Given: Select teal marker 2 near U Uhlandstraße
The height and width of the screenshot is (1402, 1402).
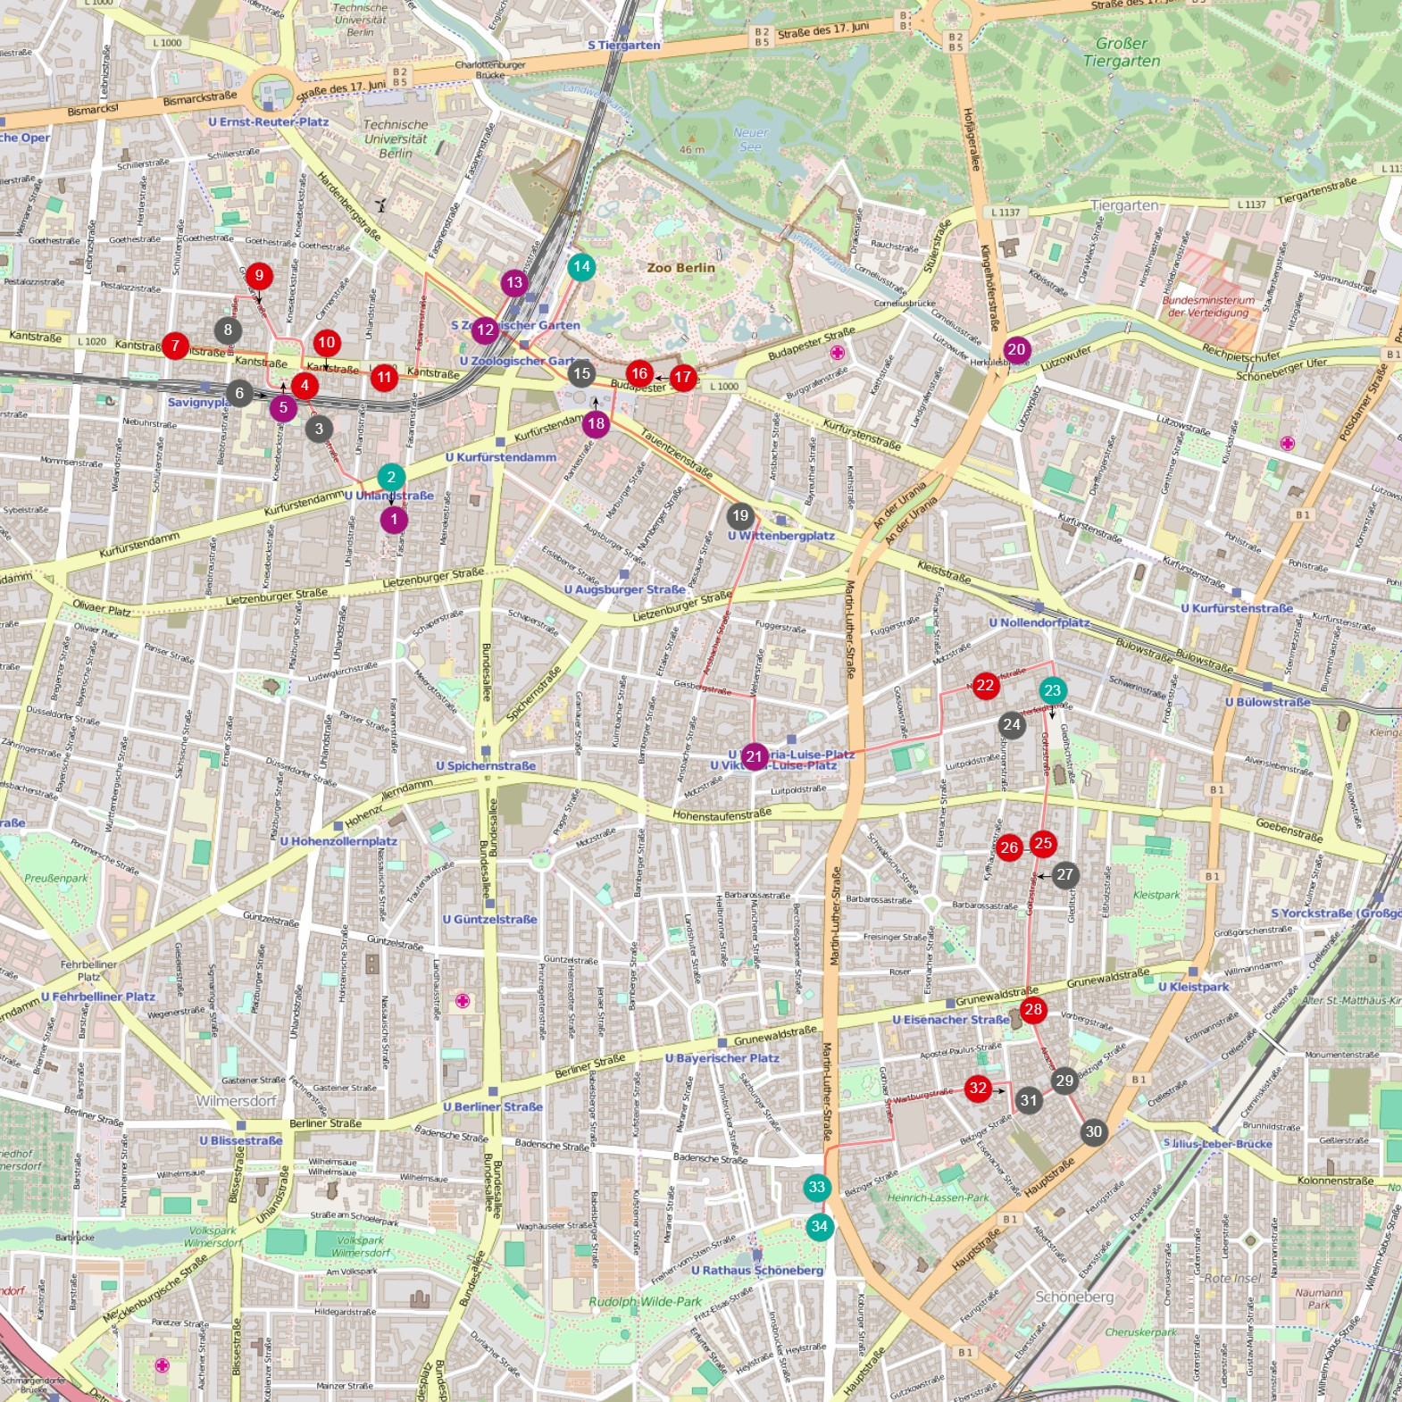Looking at the screenshot, I should [391, 478].
